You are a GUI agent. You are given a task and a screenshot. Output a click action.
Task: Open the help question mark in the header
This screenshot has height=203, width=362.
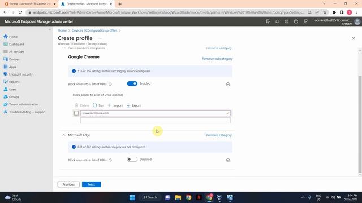click(x=296, y=21)
